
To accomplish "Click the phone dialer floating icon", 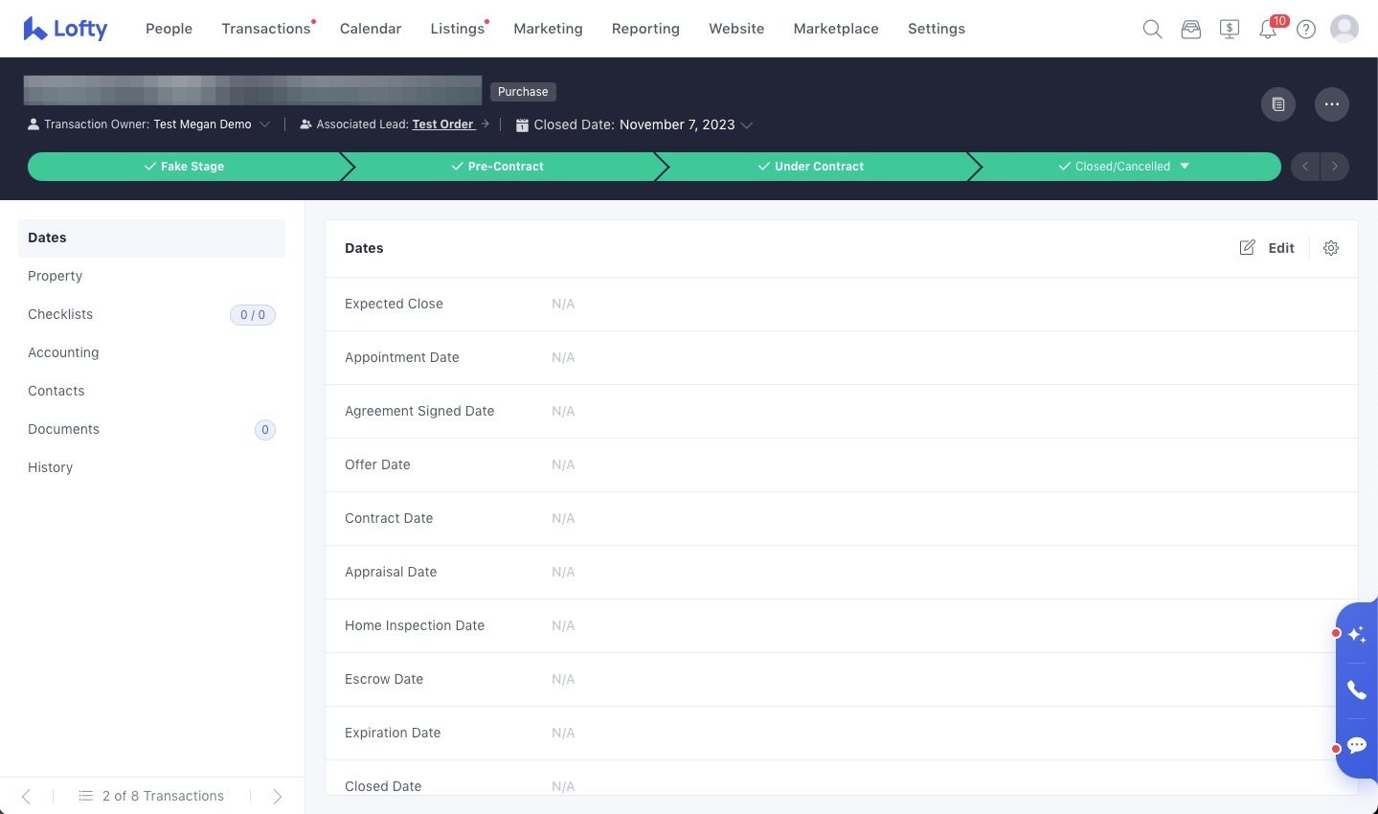I will tap(1357, 690).
